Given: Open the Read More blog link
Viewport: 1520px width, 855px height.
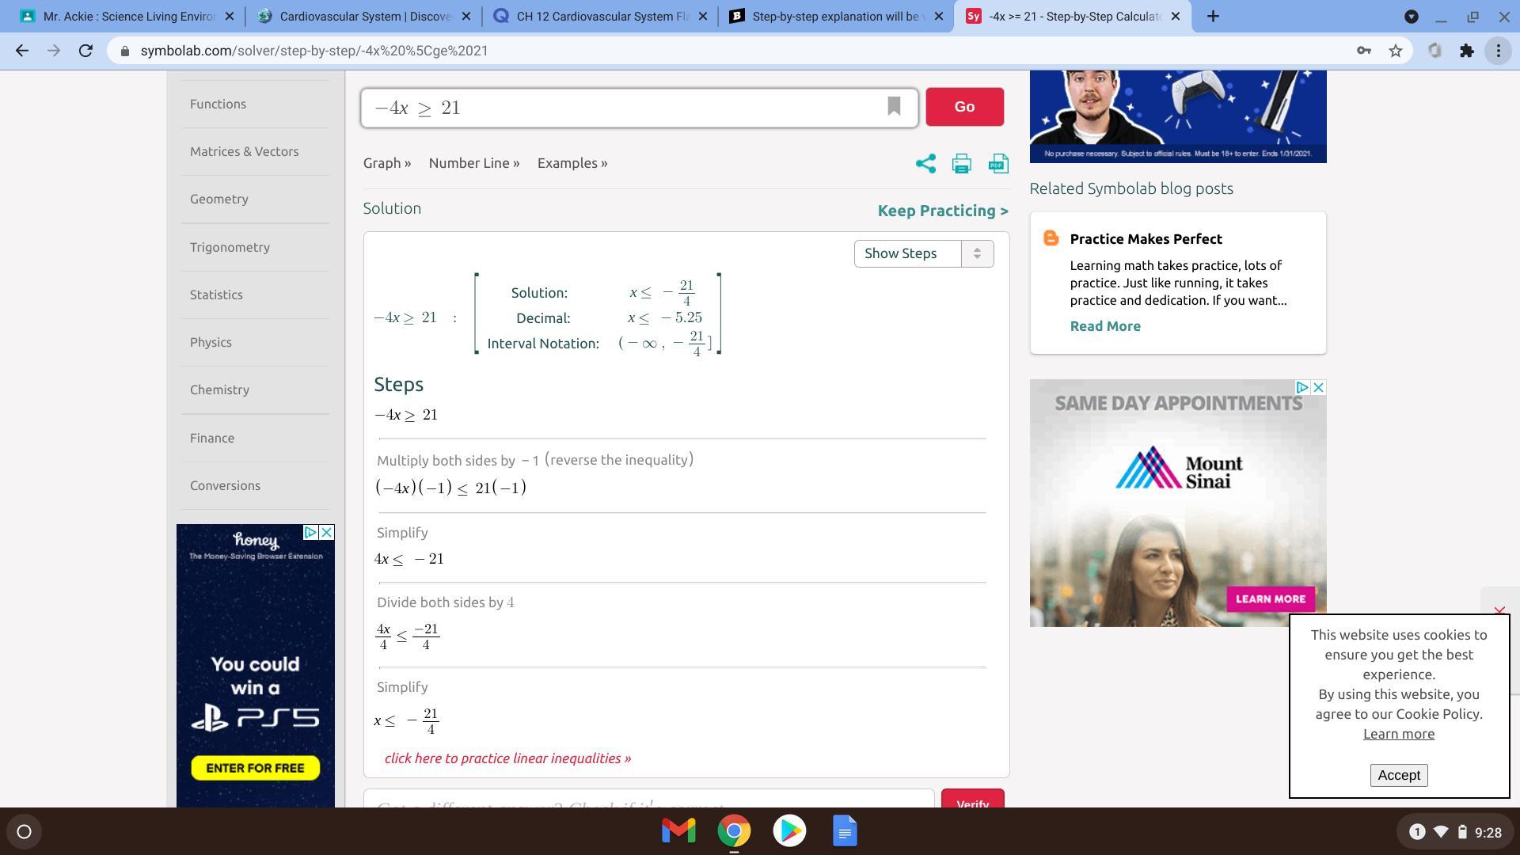Looking at the screenshot, I should 1104,326.
